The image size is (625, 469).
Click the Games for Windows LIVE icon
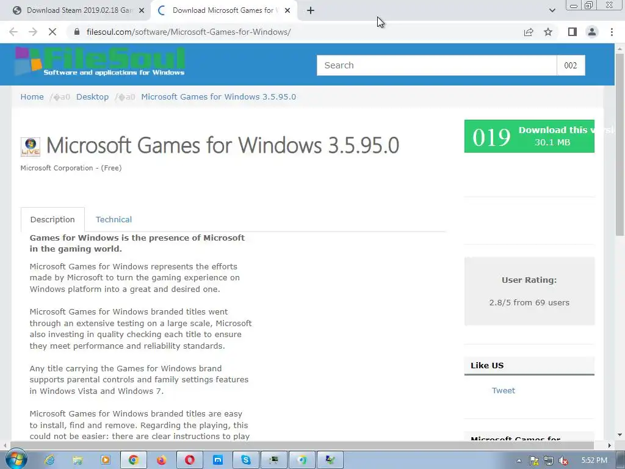coord(31,147)
